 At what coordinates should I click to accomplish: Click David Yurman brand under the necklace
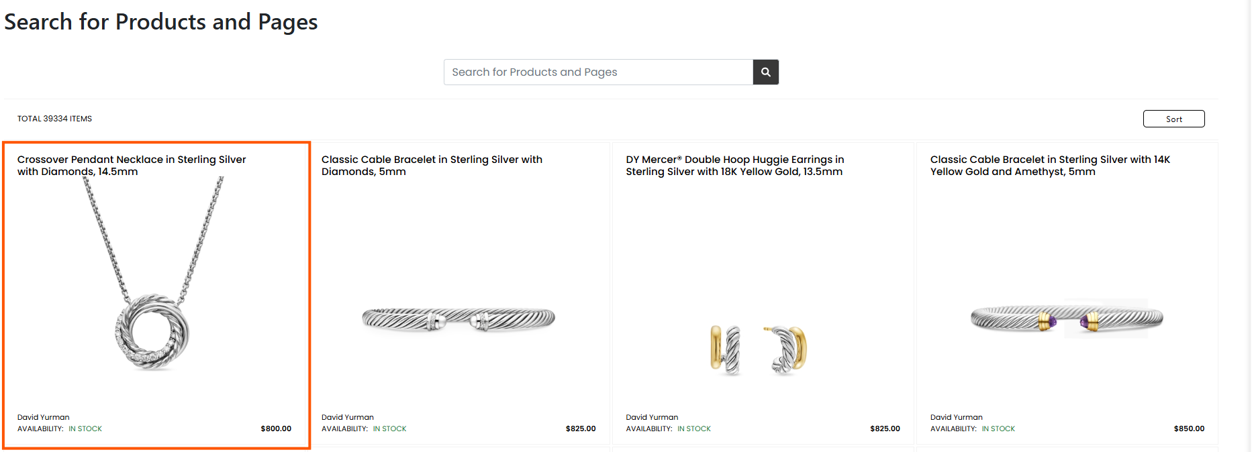44,417
